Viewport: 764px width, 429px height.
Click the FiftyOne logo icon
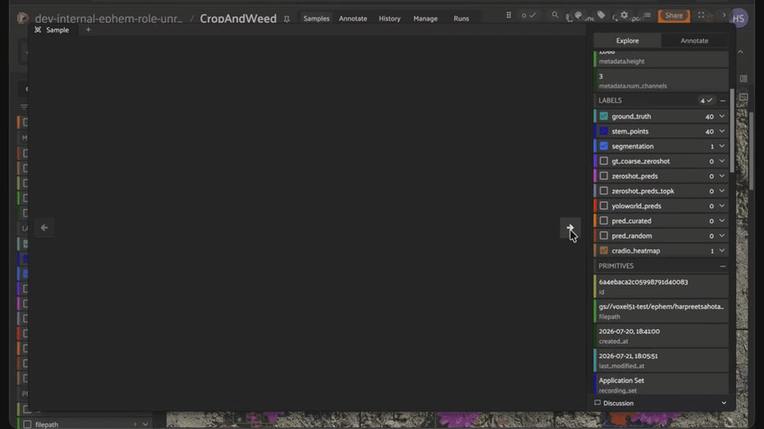(23, 18)
